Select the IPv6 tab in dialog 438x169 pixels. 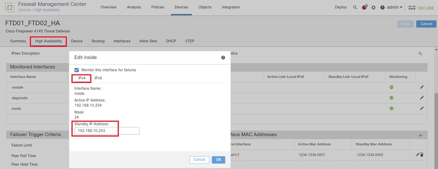(x=98, y=78)
